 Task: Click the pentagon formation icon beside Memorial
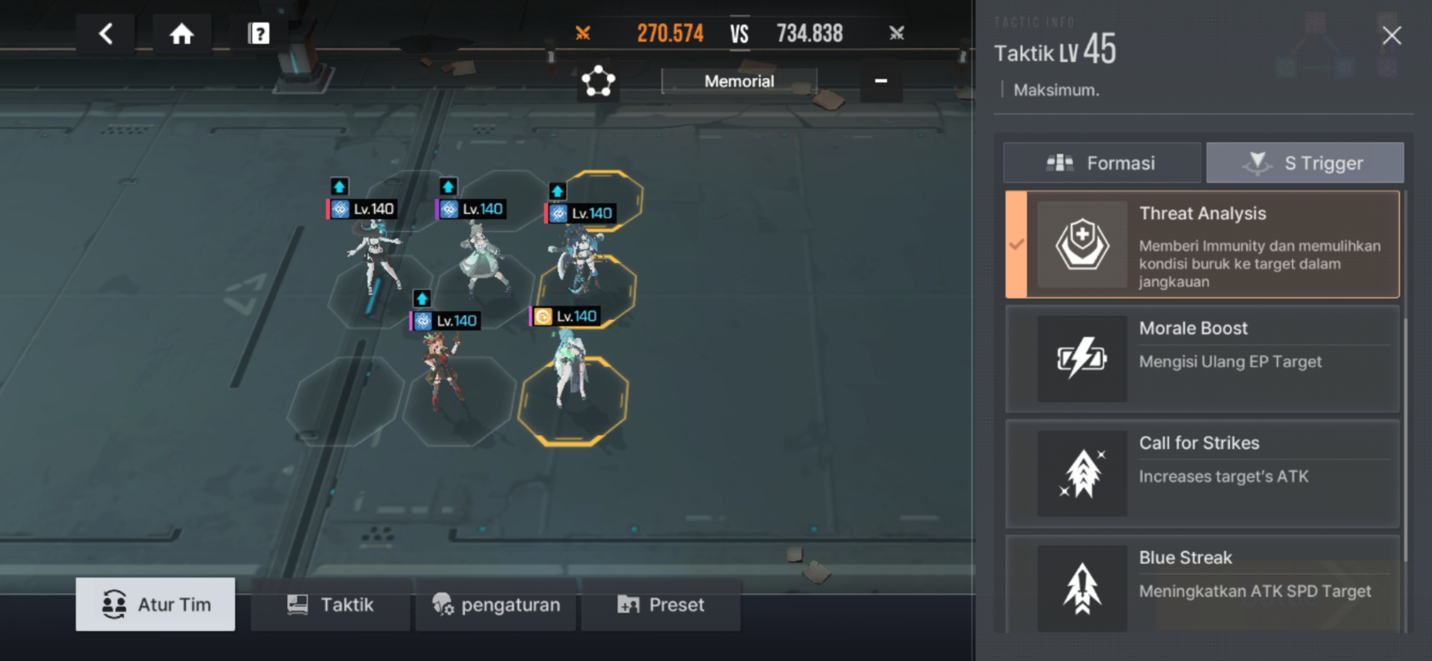[598, 81]
